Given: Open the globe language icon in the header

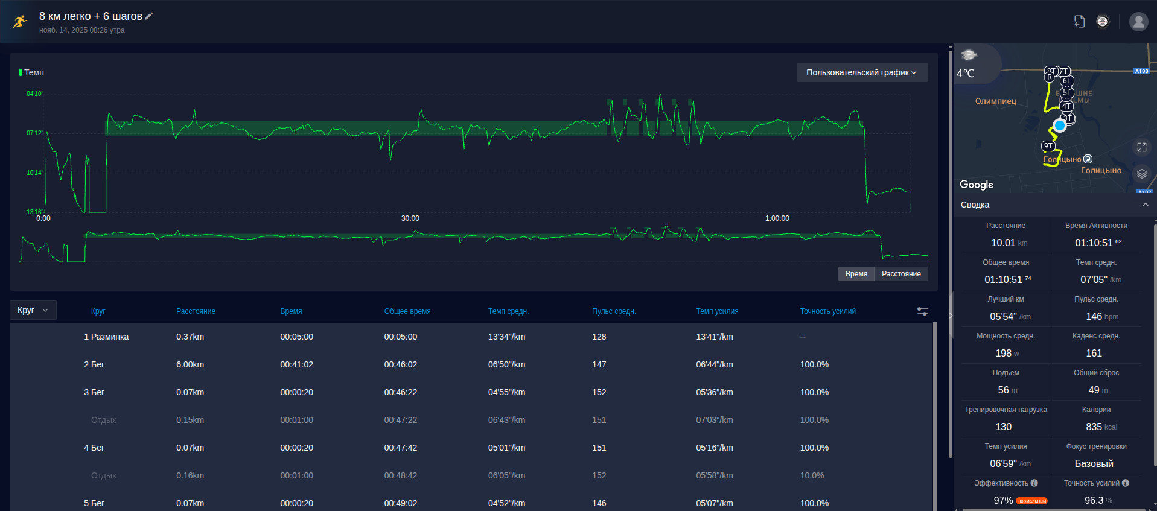Looking at the screenshot, I should pyautogui.click(x=1103, y=22).
